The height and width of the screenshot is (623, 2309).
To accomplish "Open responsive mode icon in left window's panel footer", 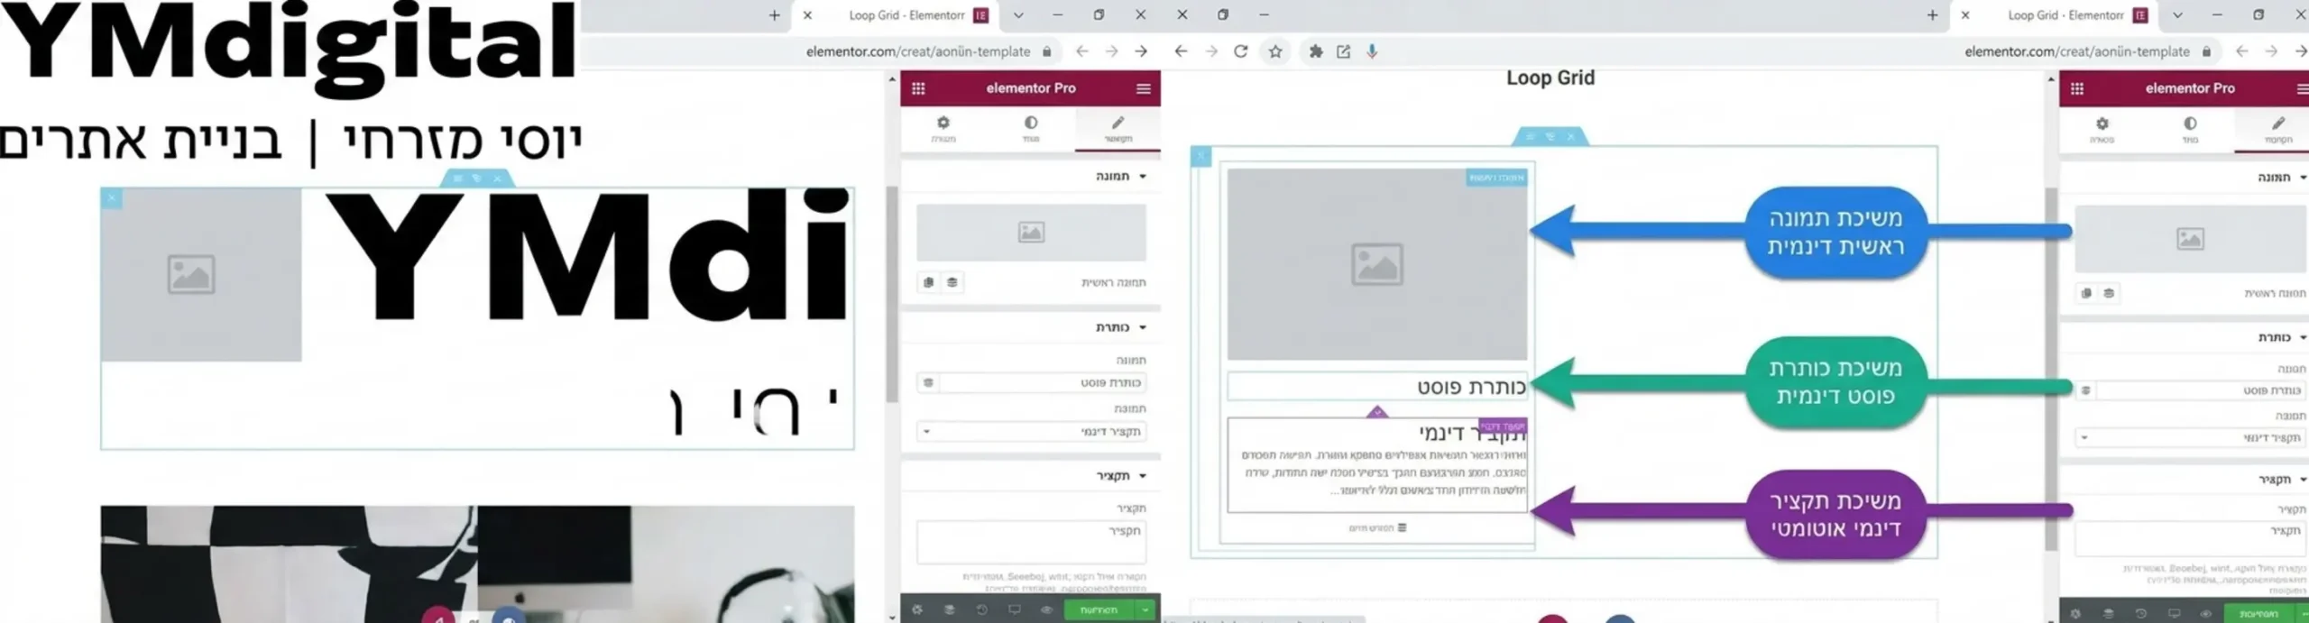I will click(1015, 609).
